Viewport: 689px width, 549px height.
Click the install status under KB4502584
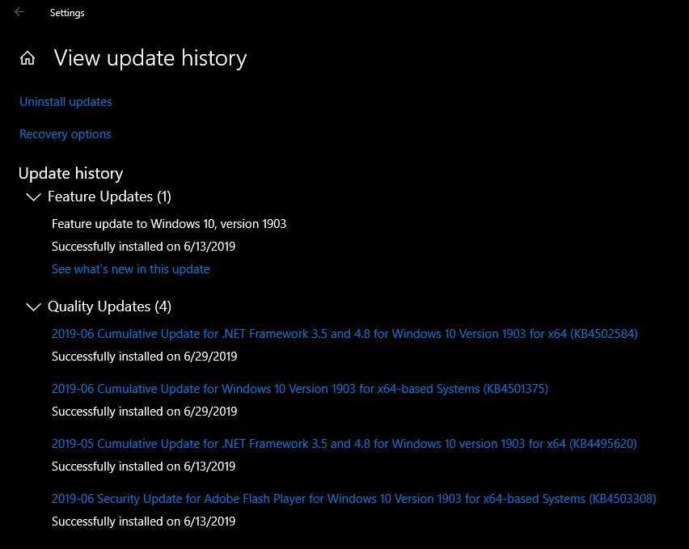click(144, 357)
